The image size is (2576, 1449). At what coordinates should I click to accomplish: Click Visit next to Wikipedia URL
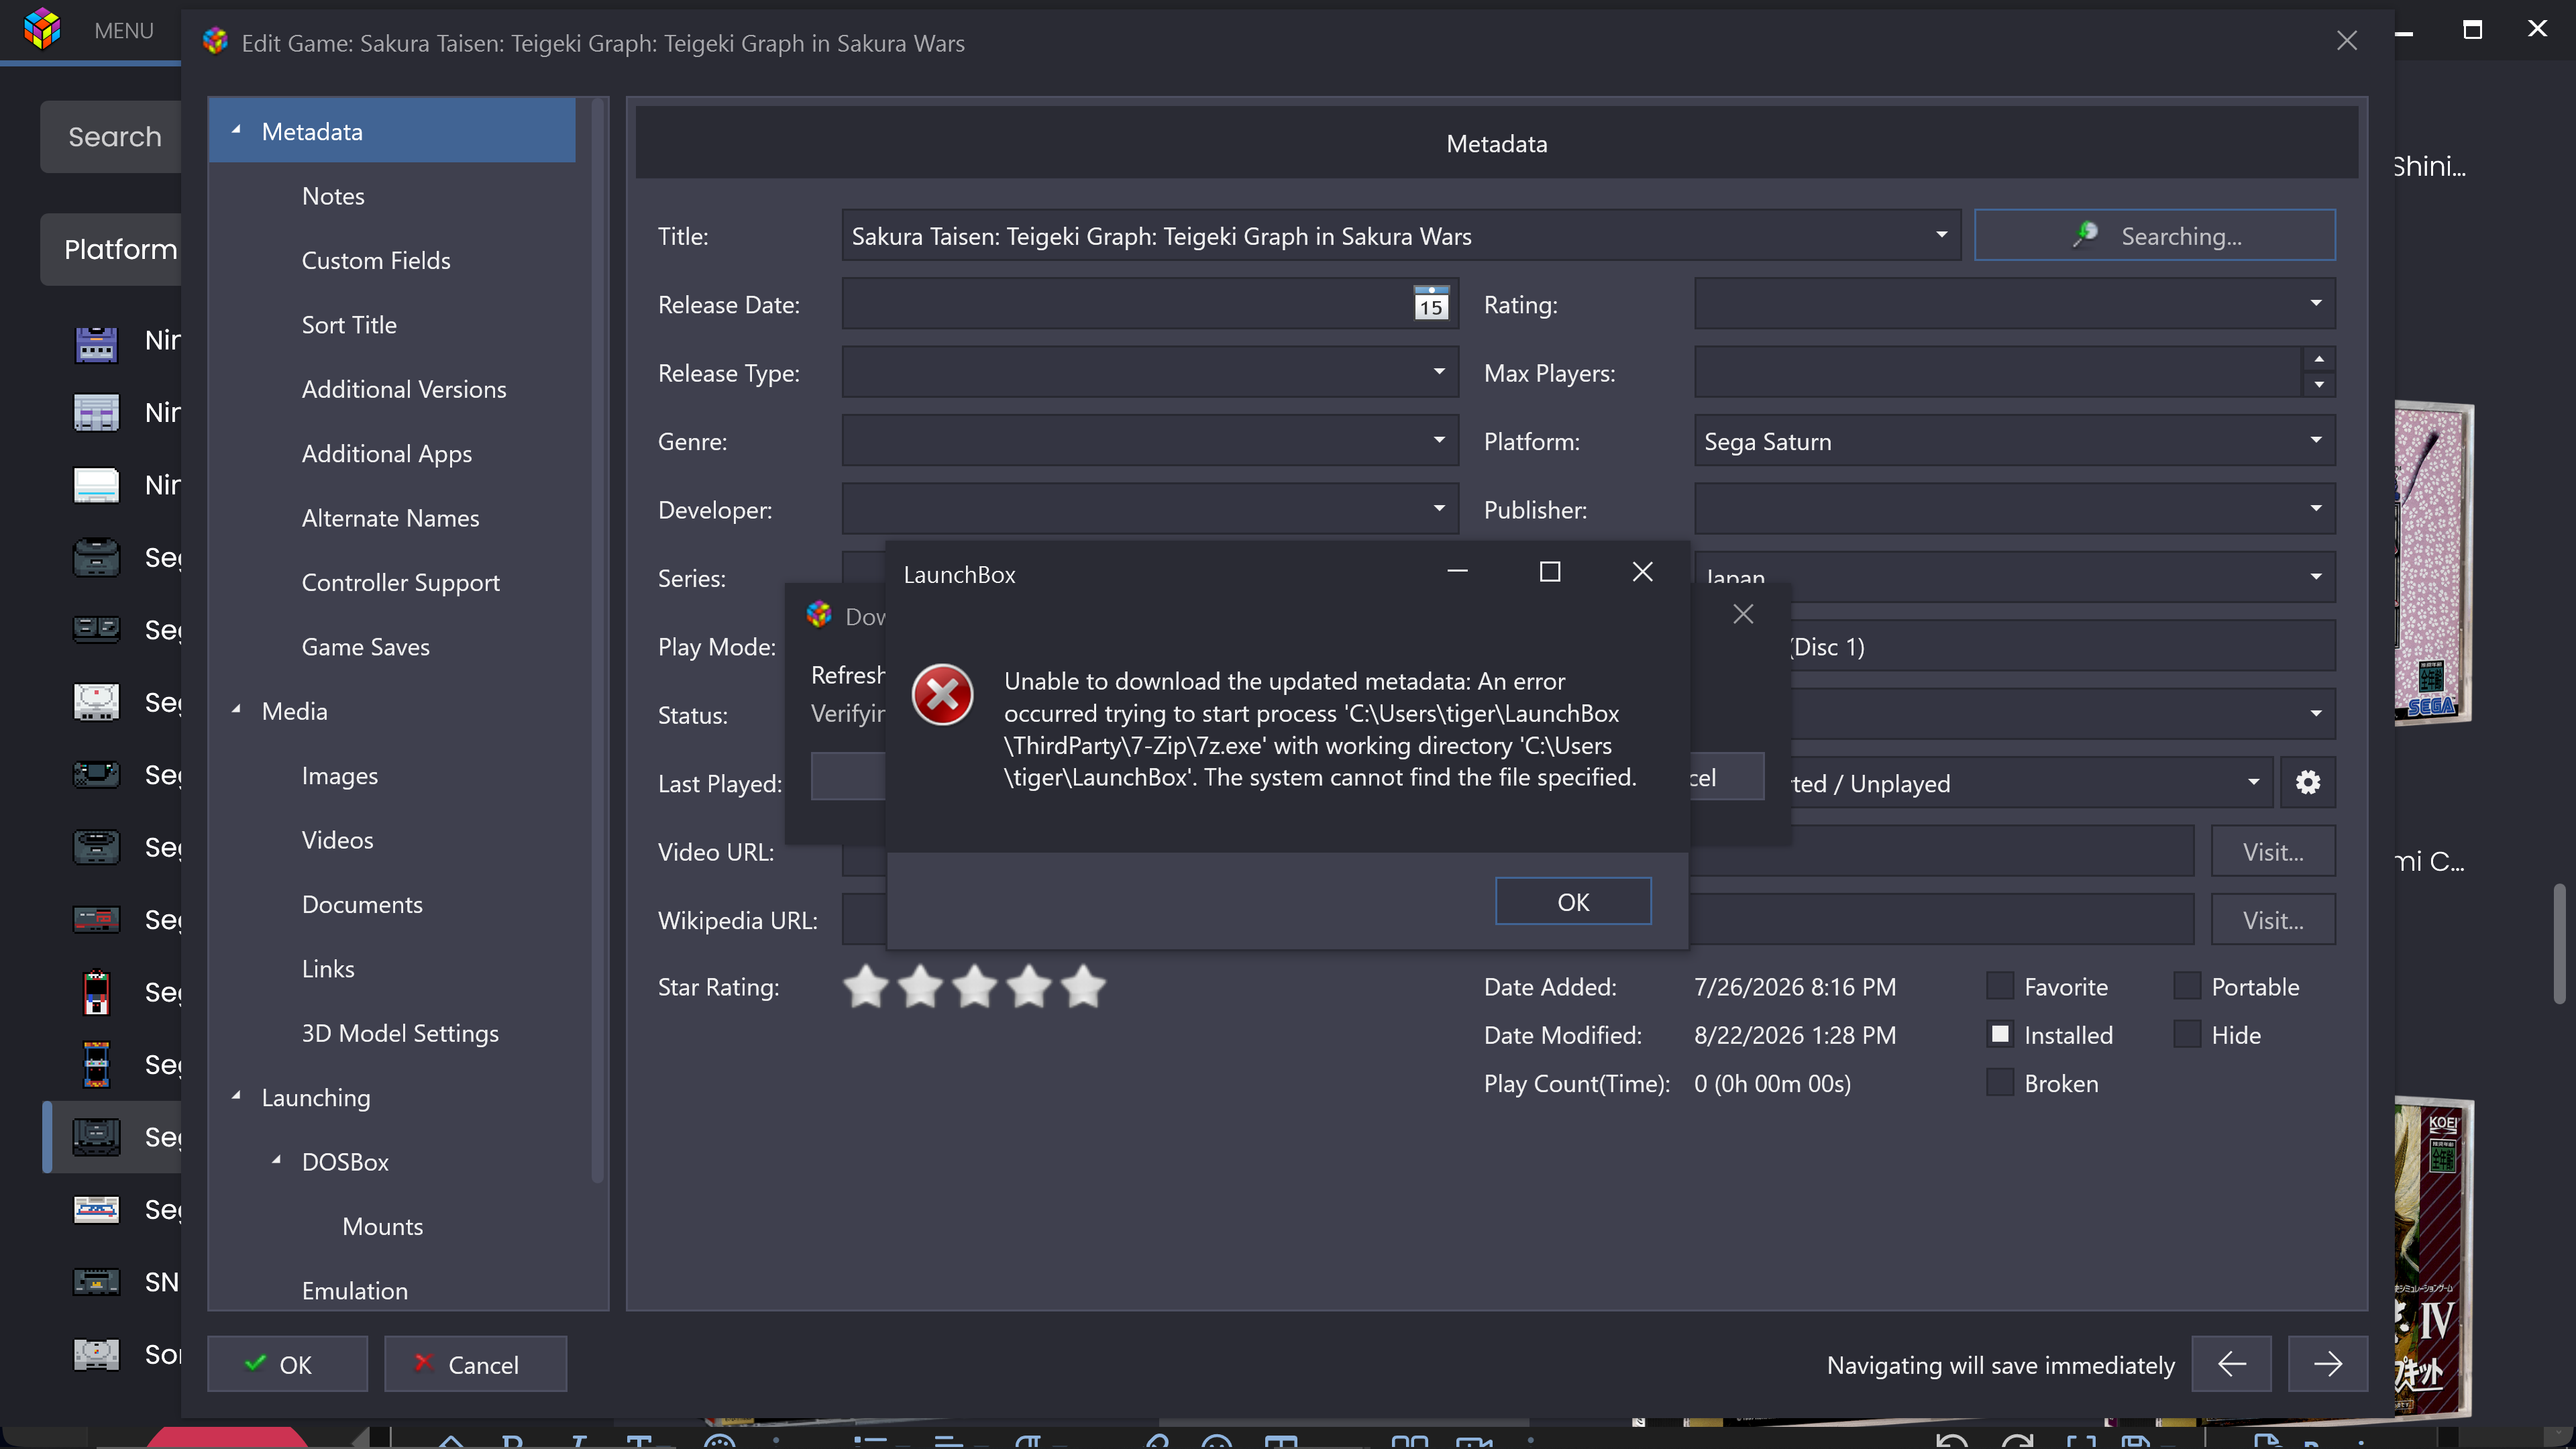[x=2273, y=920]
